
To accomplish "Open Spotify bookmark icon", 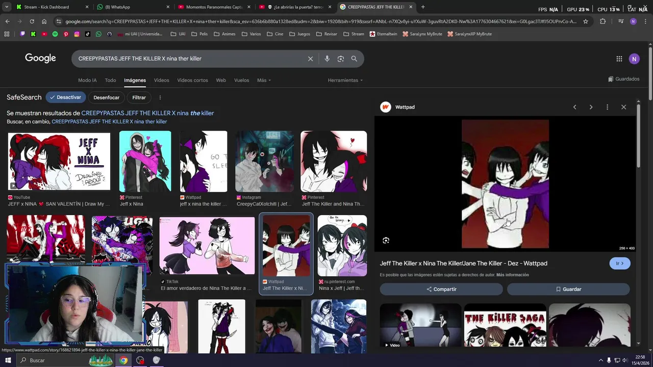I will click(55, 34).
